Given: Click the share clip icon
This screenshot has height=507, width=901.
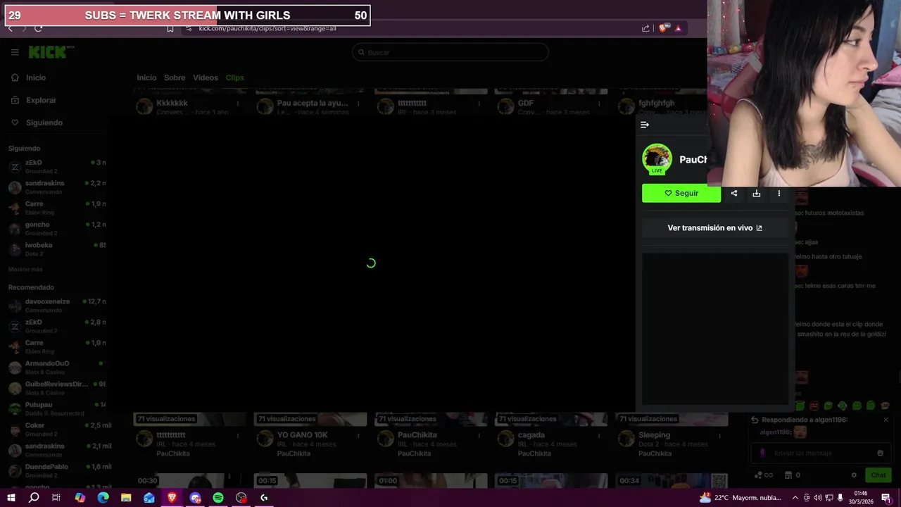Looking at the screenshot, I should click(734, 194).
